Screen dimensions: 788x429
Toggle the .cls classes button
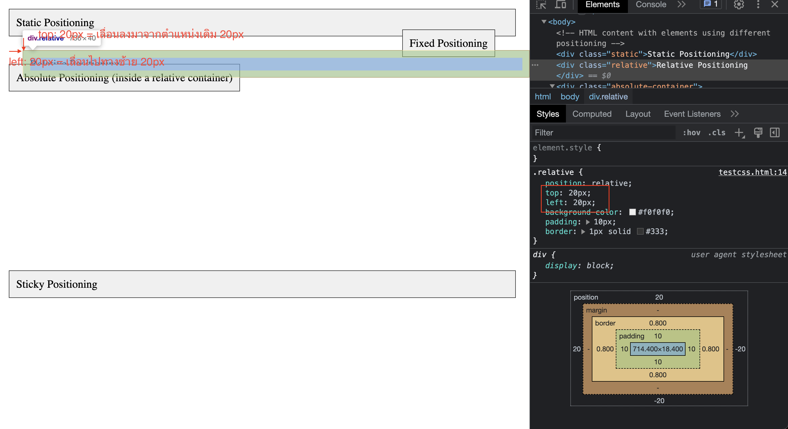click(x=717, y=133)
